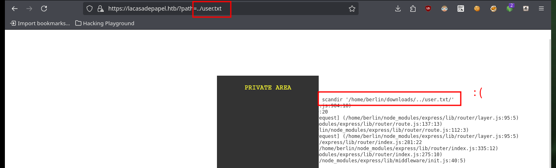Reload the current page
This screenshot has width=556, height=168.
(44, 9)
